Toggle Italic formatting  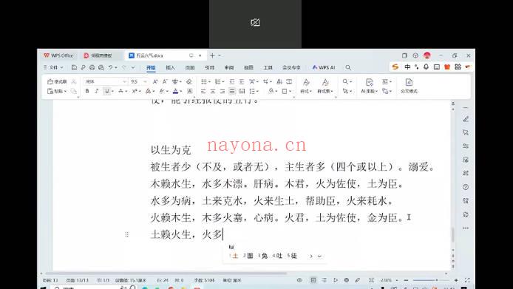click(97, 91)
